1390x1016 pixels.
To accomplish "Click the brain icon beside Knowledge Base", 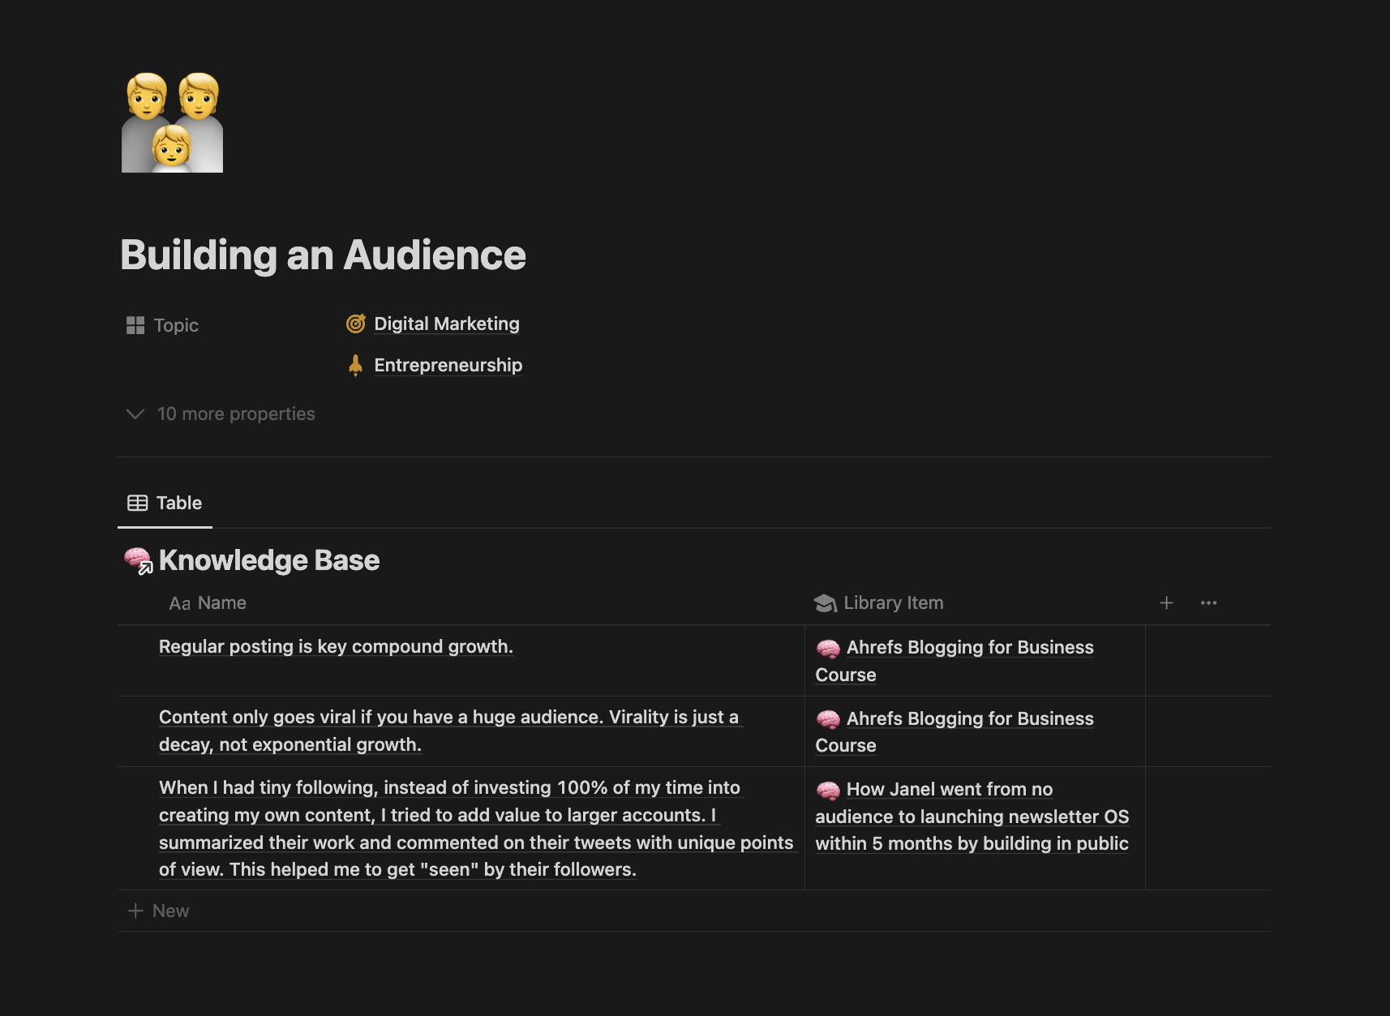I will (x=140, y=559).
